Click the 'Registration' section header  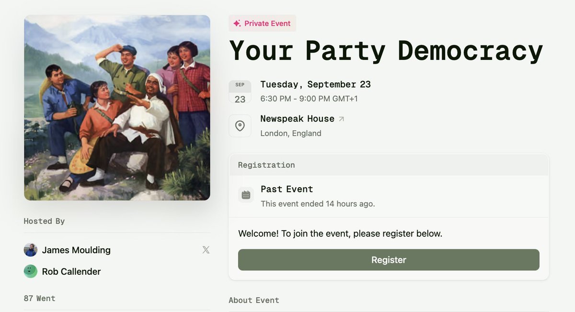[x=266, y=165]
